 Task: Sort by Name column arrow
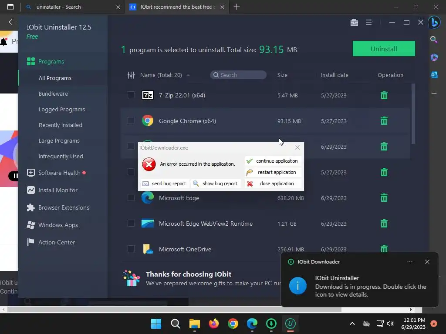point(188,75)
